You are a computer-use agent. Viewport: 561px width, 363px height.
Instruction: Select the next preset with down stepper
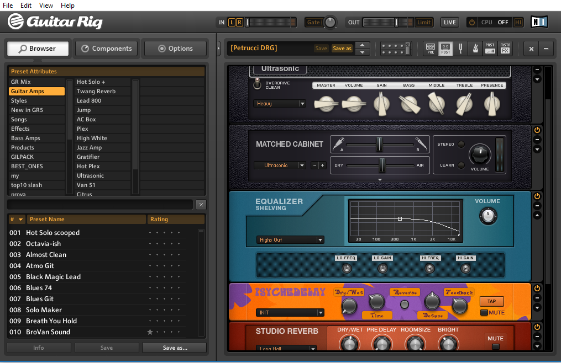click(362, 52)
